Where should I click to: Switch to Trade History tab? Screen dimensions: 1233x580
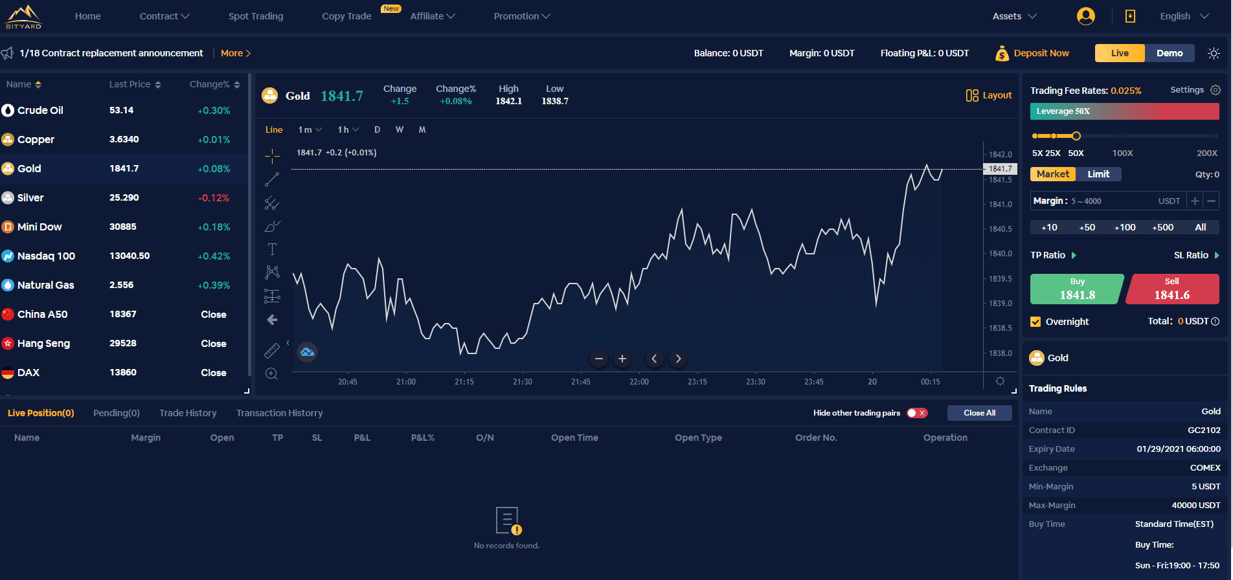click(x=188, y=413)
